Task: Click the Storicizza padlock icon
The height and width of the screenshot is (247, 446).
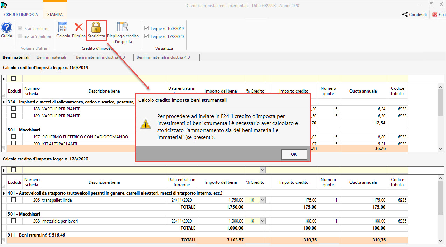Action: click(96, 27)
